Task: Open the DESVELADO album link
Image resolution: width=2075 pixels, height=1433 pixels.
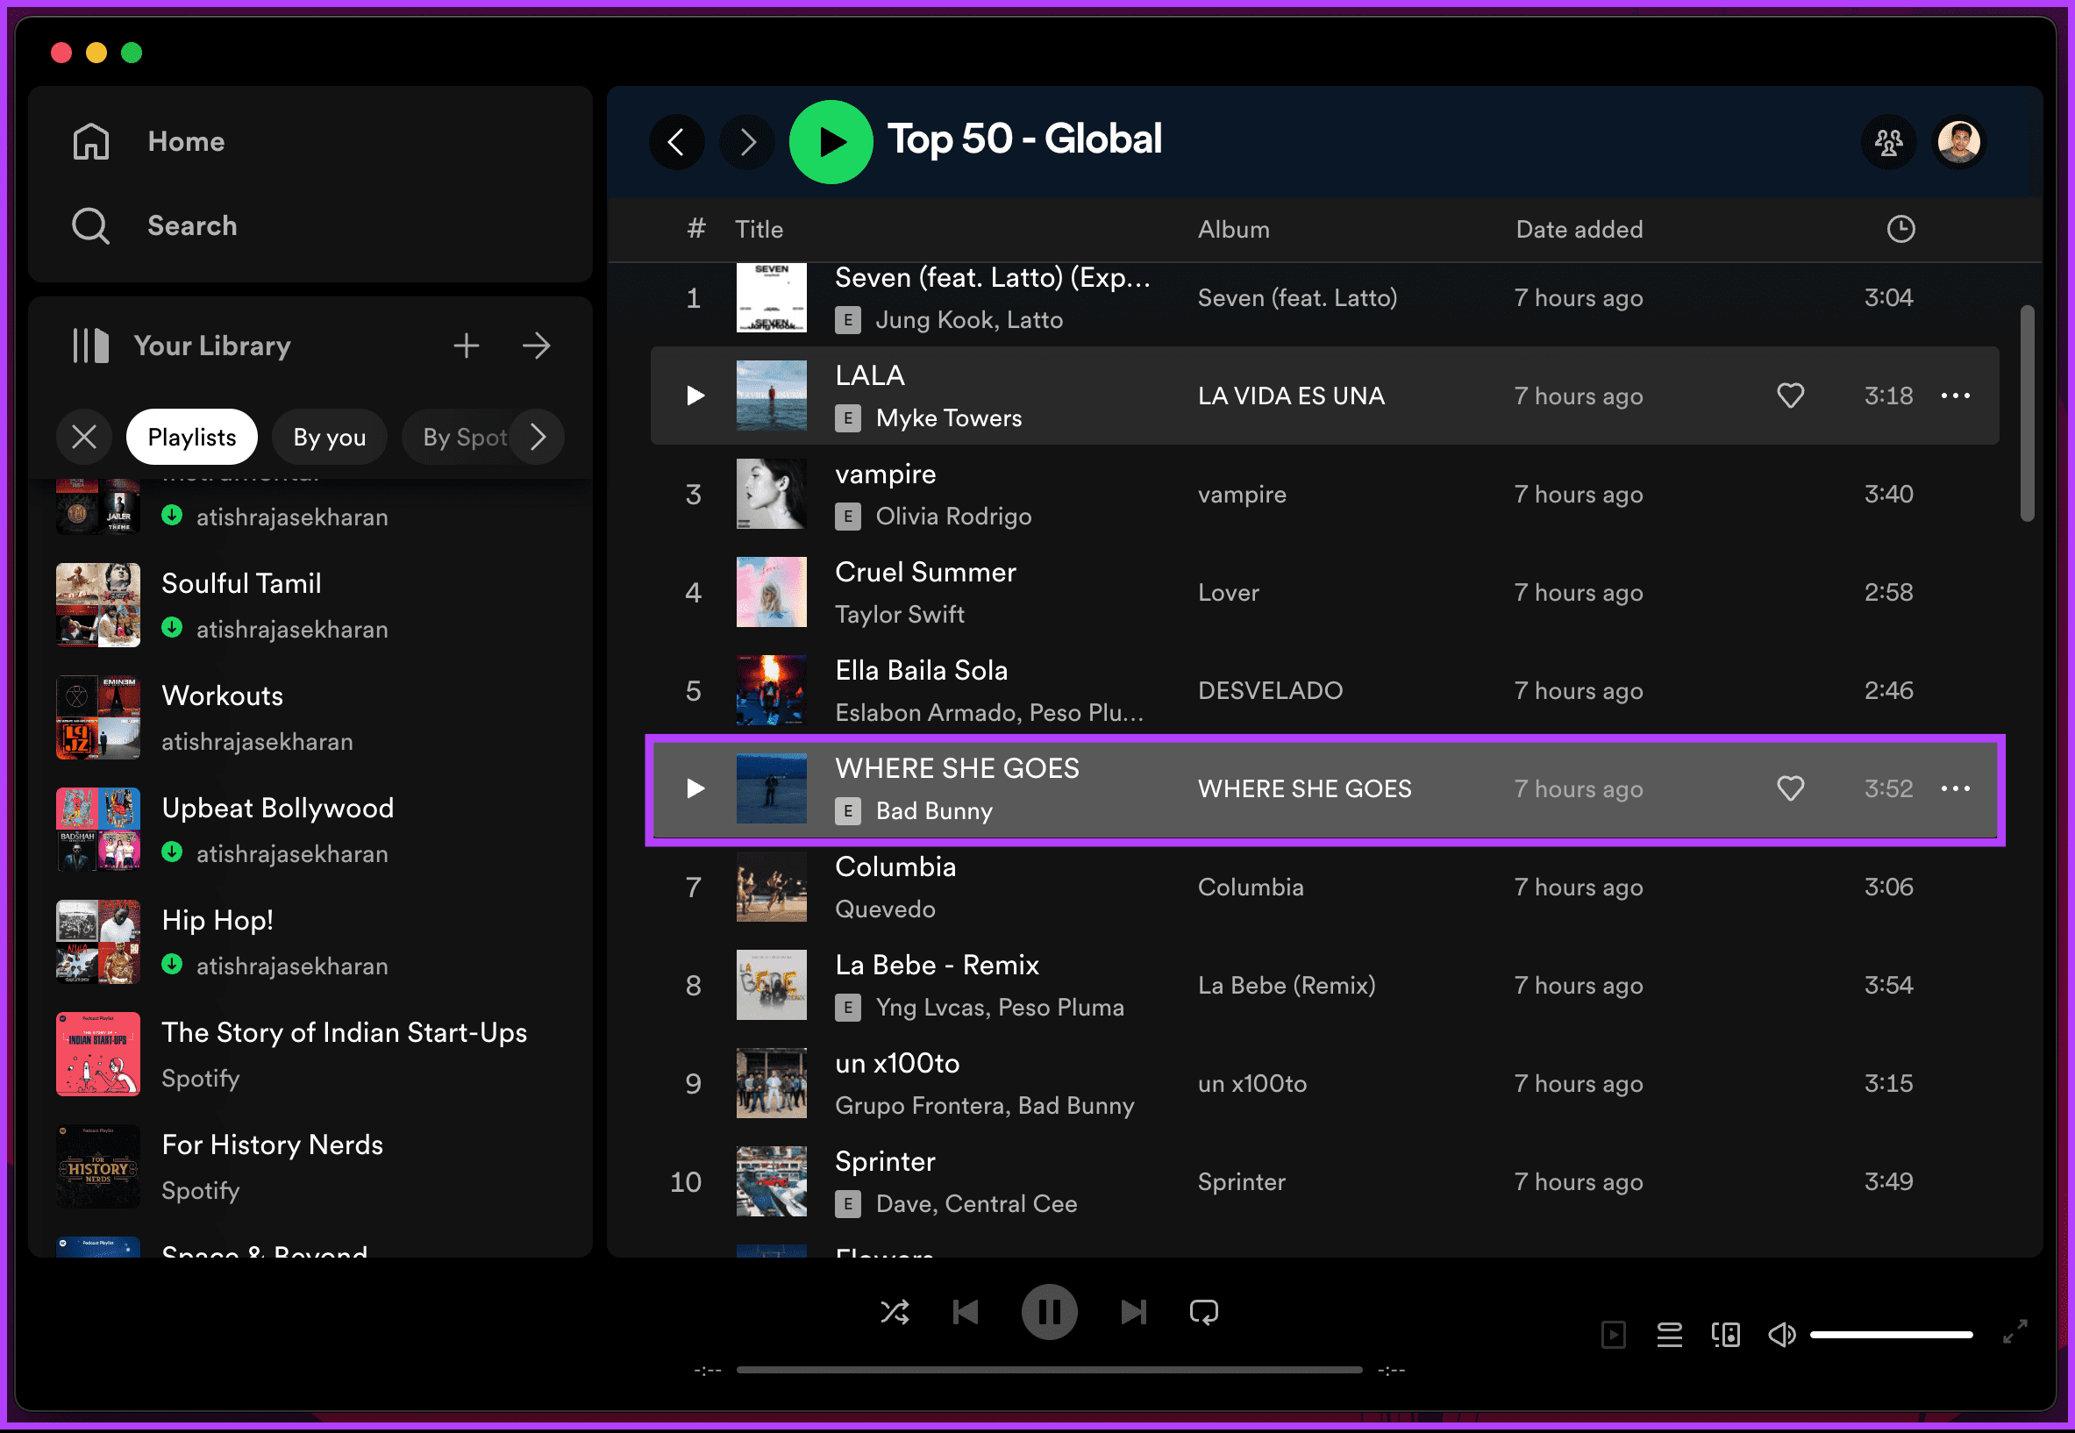Action: 1271,690
